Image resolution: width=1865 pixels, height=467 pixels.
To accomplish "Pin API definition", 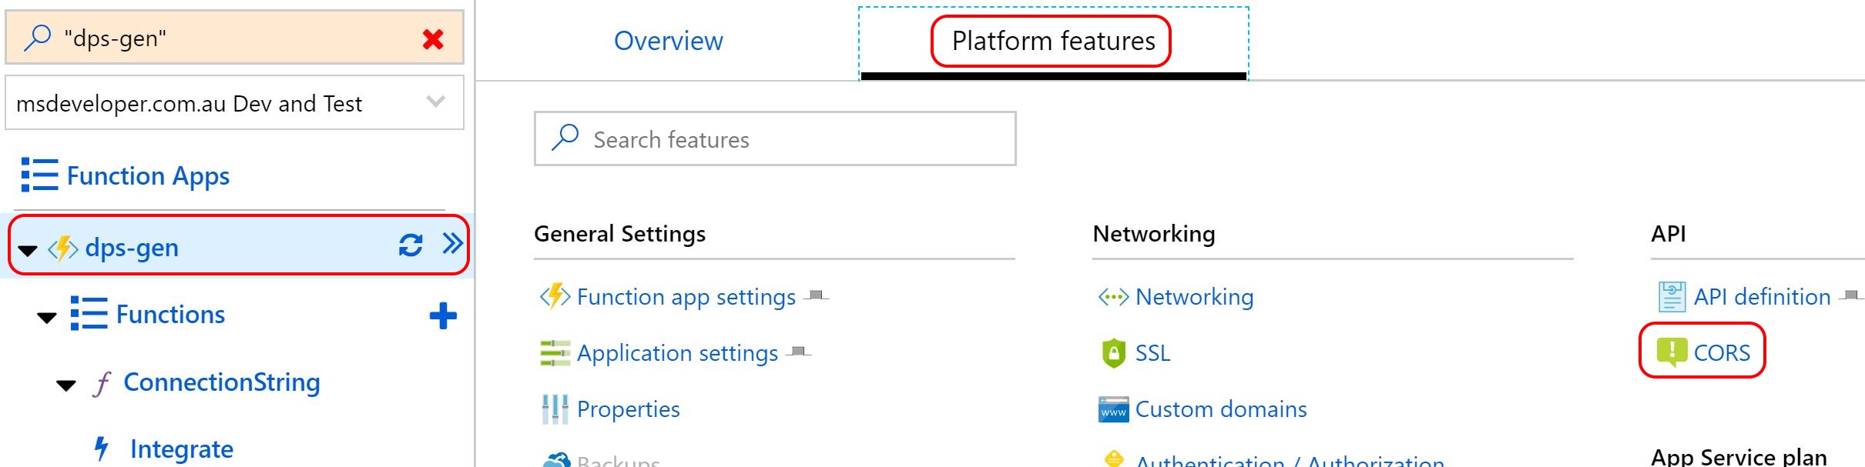I will coord(1852,295).
